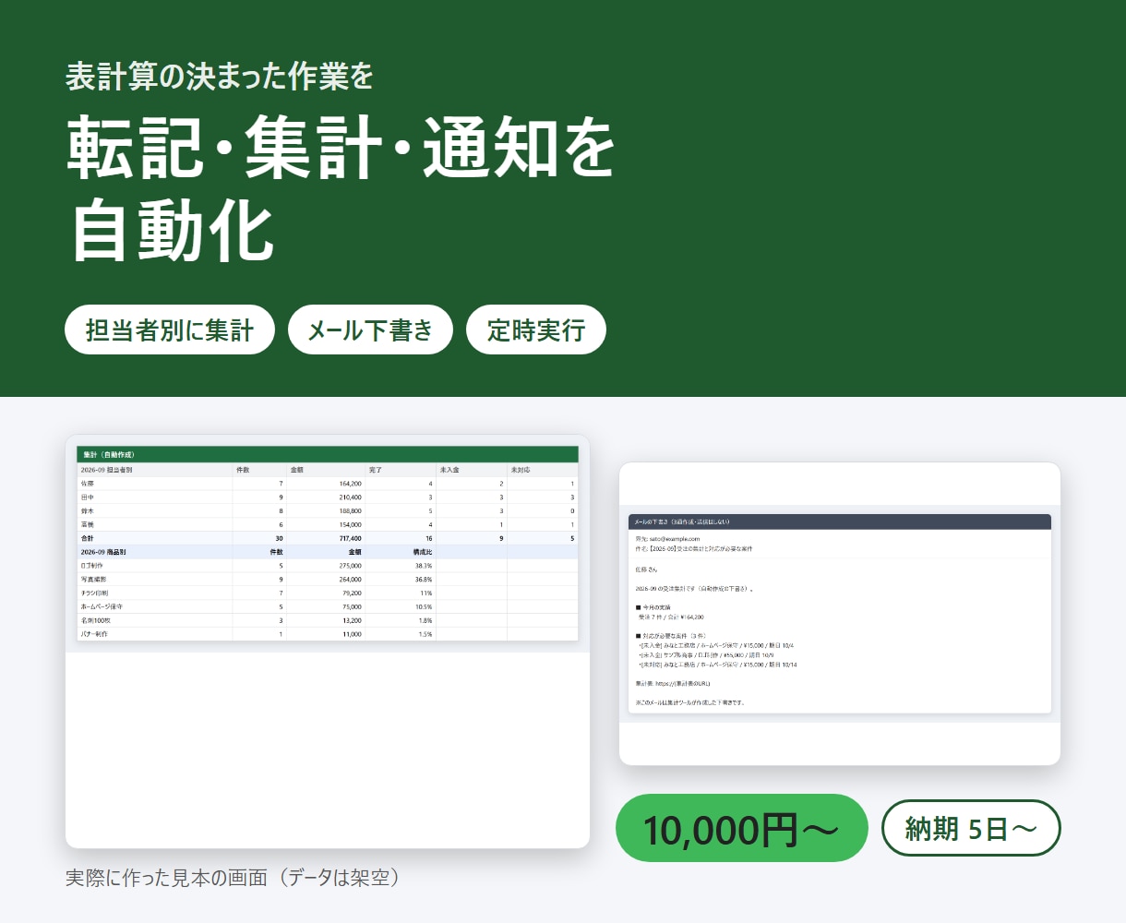
Task: Click the amount 210,400 in 田中 row
Action: point(350,497)
